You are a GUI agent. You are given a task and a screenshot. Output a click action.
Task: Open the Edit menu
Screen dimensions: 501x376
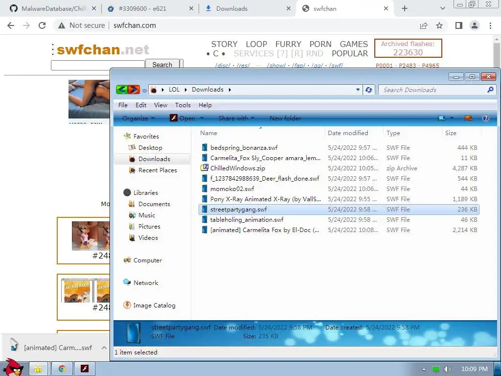140,105
